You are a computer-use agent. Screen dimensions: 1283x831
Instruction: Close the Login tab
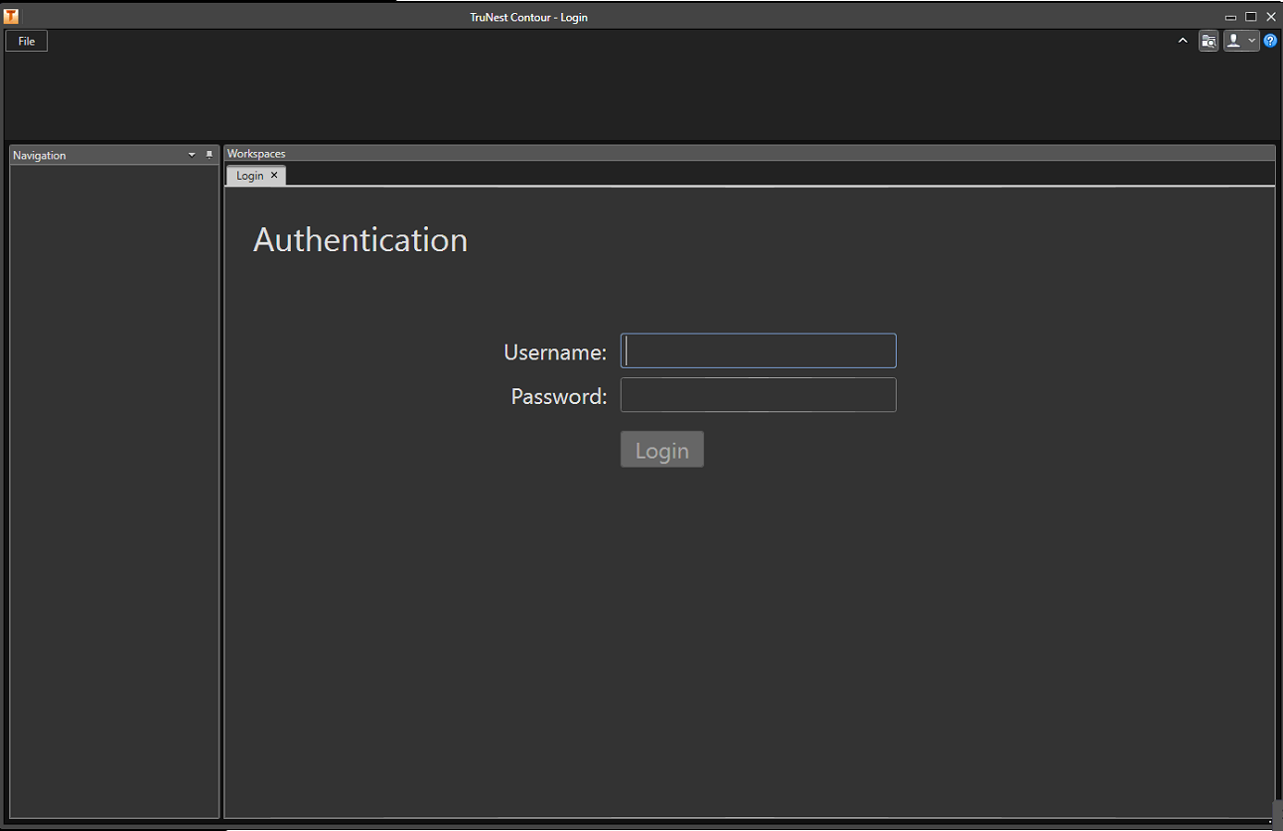(x=274, y=175)
